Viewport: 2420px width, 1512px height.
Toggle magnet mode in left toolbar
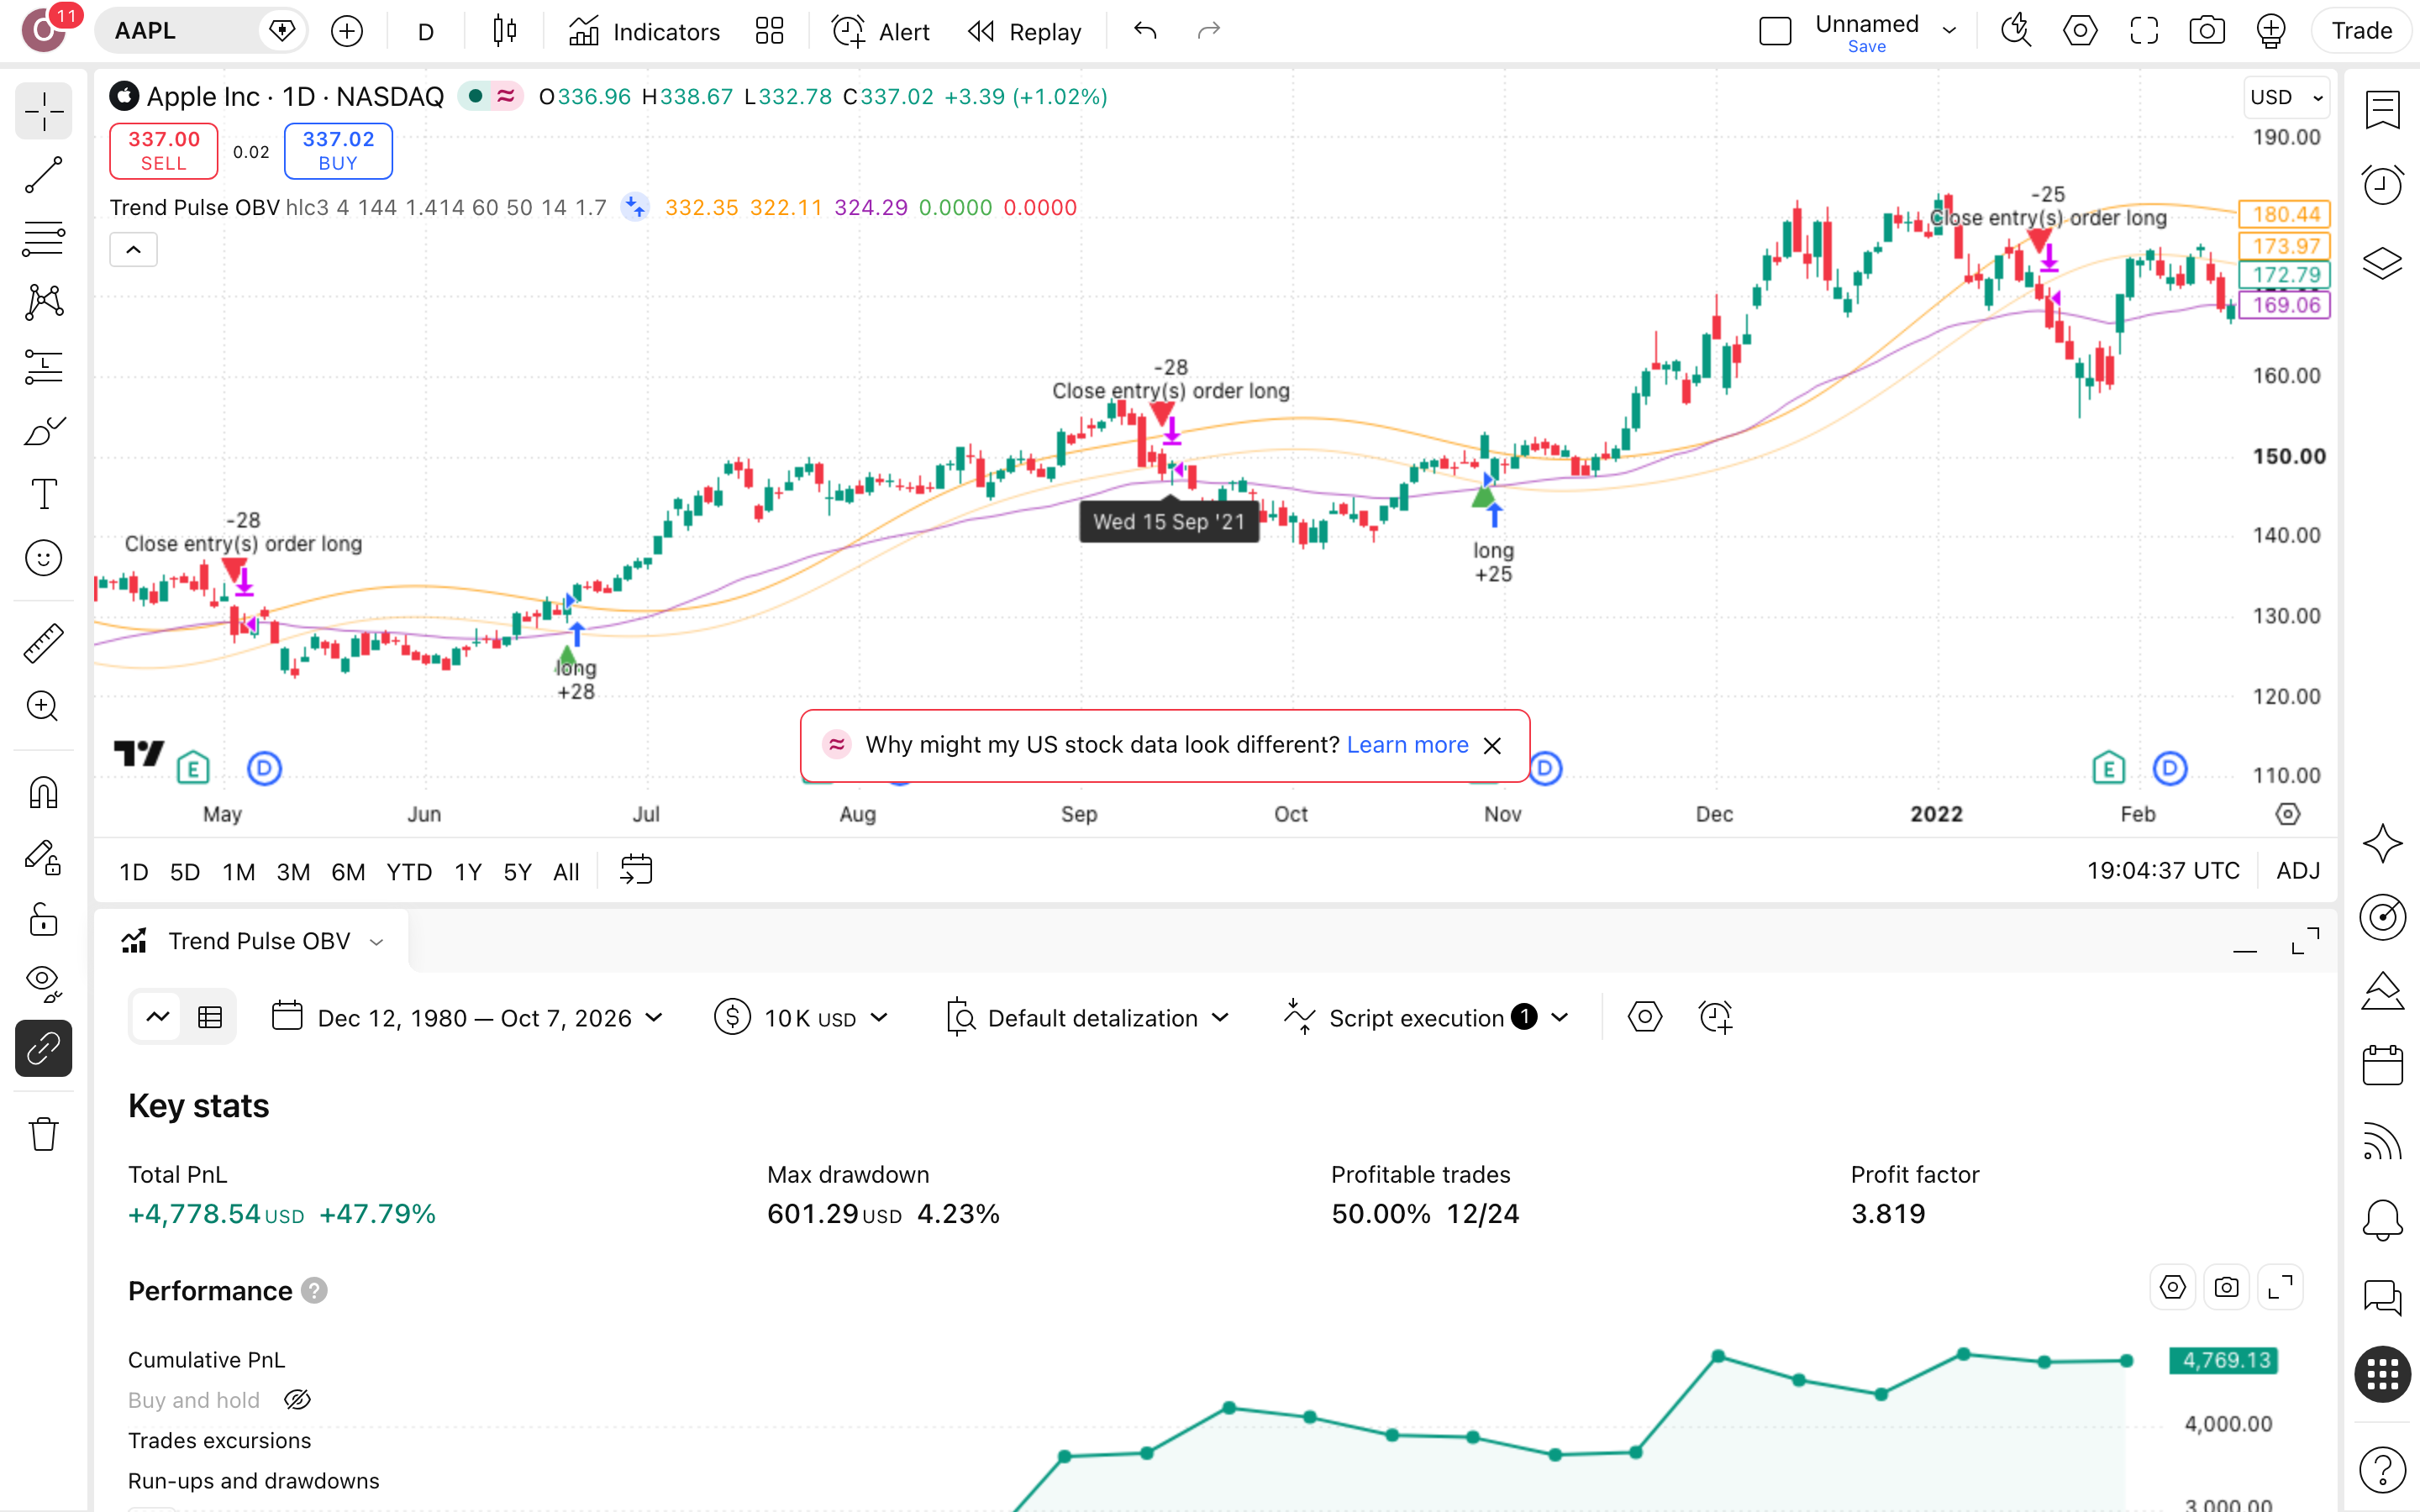(43, 793)
